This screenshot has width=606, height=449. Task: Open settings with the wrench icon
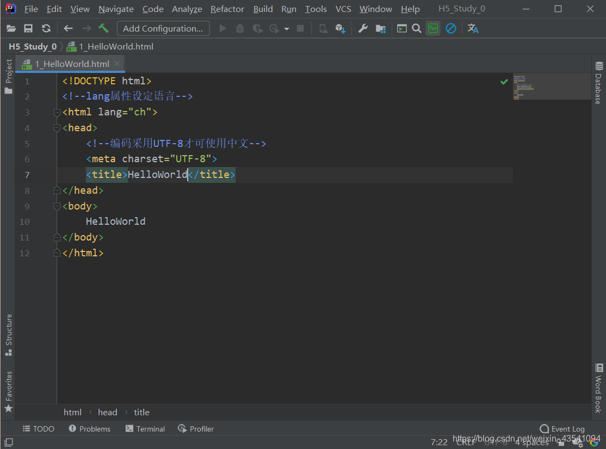pos(362,28)
